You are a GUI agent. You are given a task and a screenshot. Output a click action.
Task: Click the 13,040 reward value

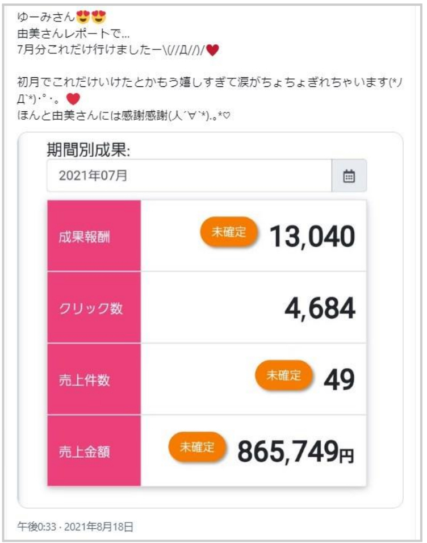(x=312, y=236)
